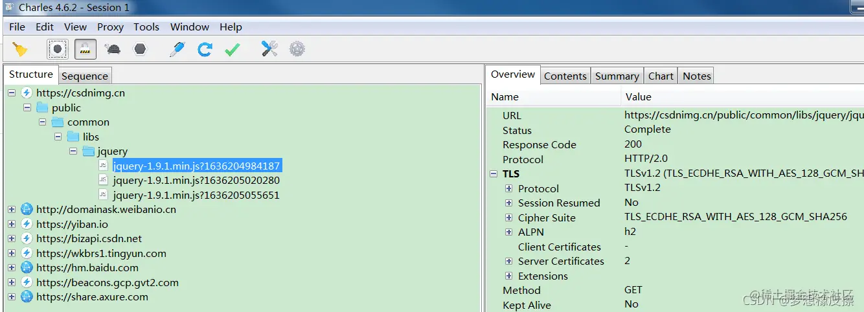The width and height of the screenshot is (864, 312).
Task: Switch to the Structure tab
Action: 31,74
